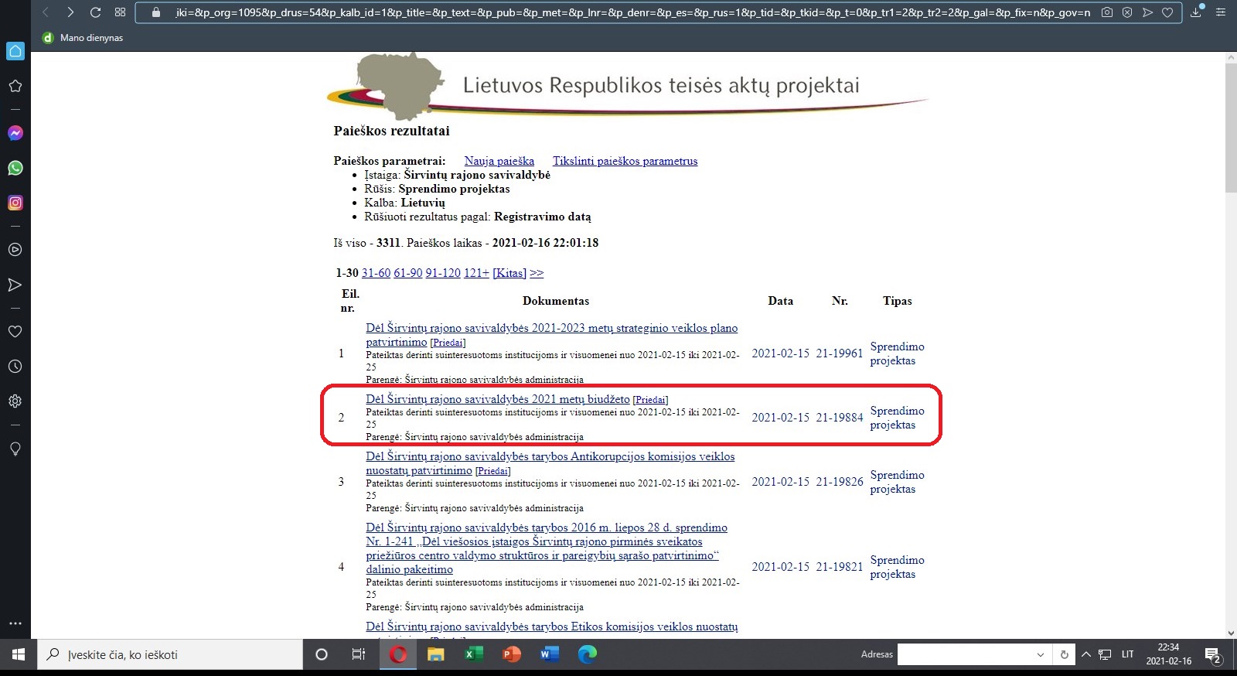Show hidden system tray icons

coord(1085,654)
